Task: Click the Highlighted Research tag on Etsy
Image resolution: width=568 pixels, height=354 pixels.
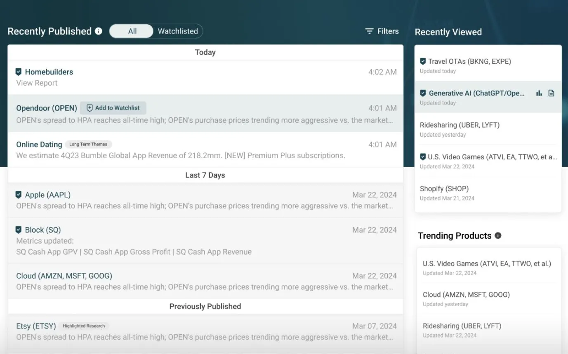Action: (x=84, y=326)
